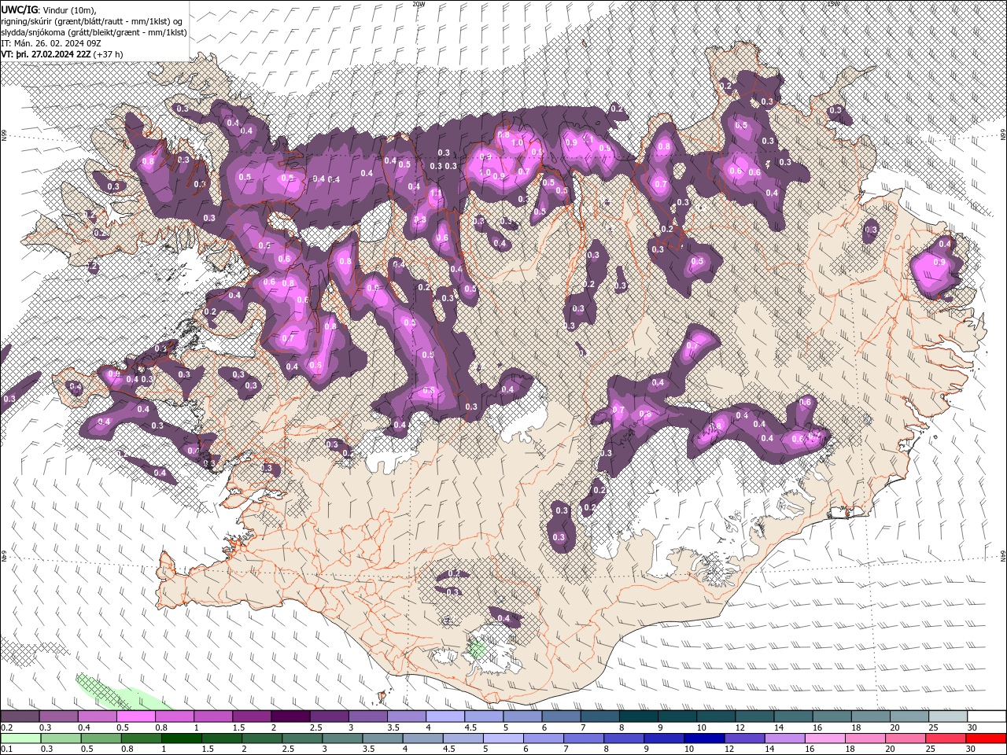Choose the snow legend swatch labeled 14

click(x=794, y=716)
